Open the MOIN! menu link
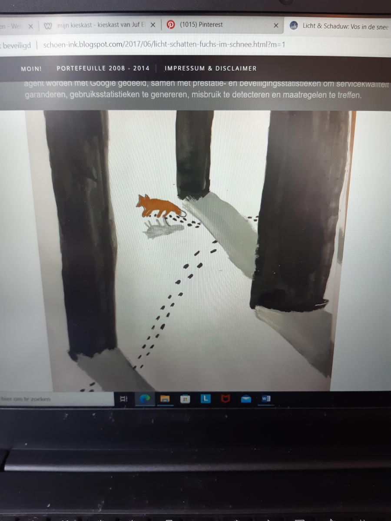This screenshot has width=391, height=521. pos(31,69)
